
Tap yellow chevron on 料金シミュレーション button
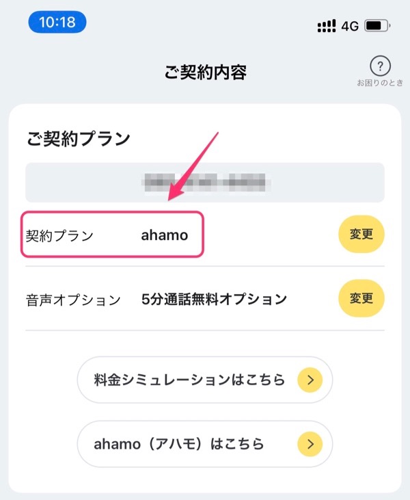(310, 380)
